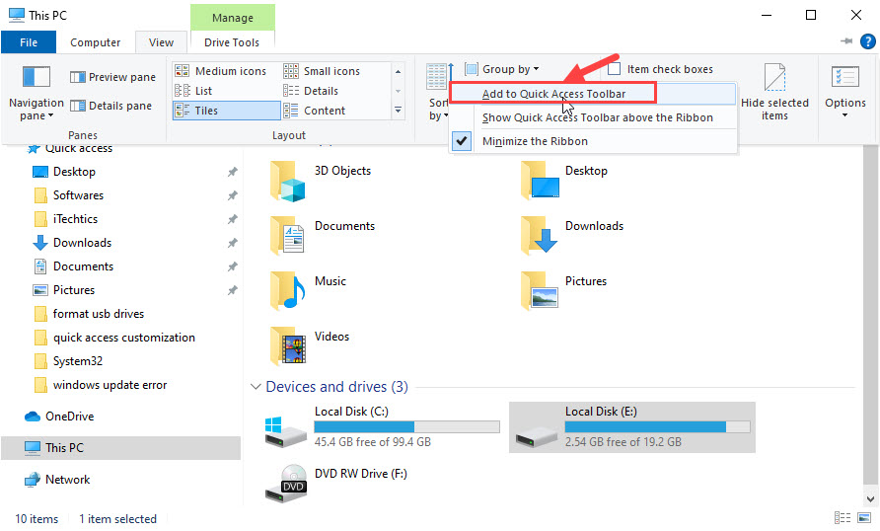Switch to List layout
Viewport: 880px width, 531px height.
coord(193,91)
